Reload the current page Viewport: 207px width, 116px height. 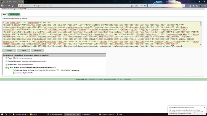[x=9, y=6]
